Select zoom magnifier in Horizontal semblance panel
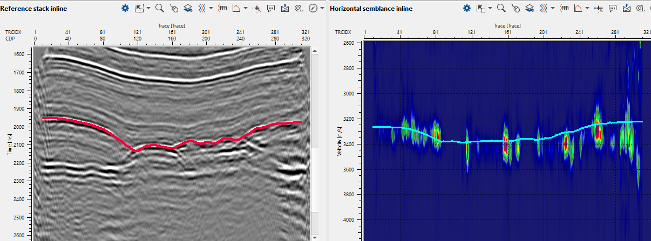Screen dimensions: 651x241 (x=501, y=8)
